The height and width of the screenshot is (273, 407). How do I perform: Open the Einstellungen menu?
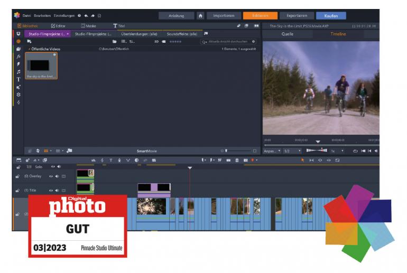point(64,15)
